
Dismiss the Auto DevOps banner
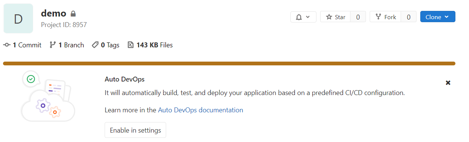[448, 83]
